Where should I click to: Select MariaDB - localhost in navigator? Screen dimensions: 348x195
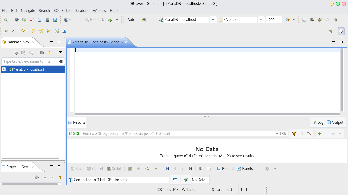coord(28,69)
